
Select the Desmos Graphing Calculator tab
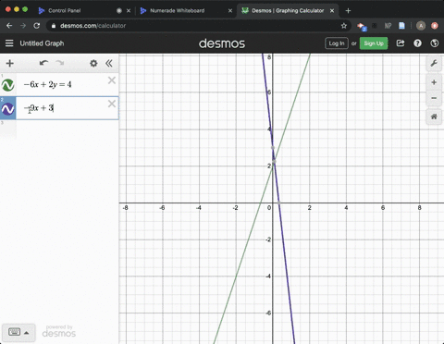click(x=288, y=10)
